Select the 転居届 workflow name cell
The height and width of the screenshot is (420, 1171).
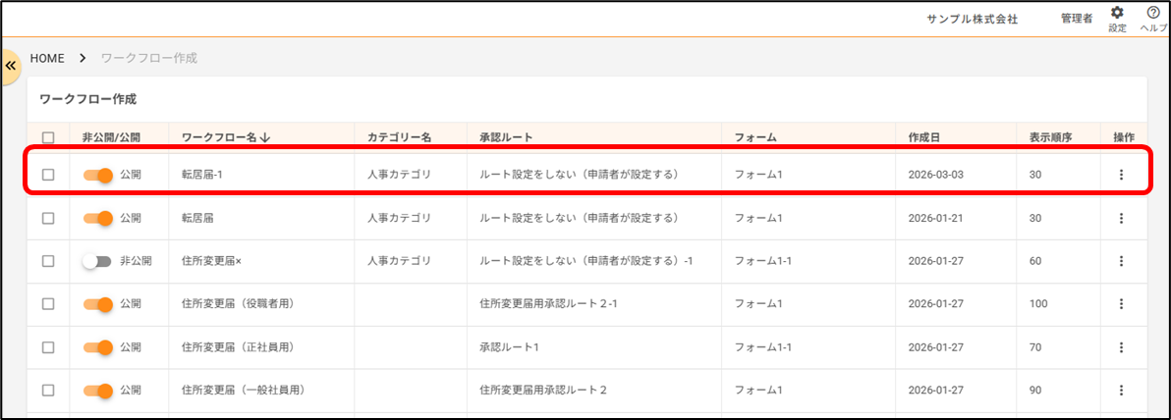point(196,218)
